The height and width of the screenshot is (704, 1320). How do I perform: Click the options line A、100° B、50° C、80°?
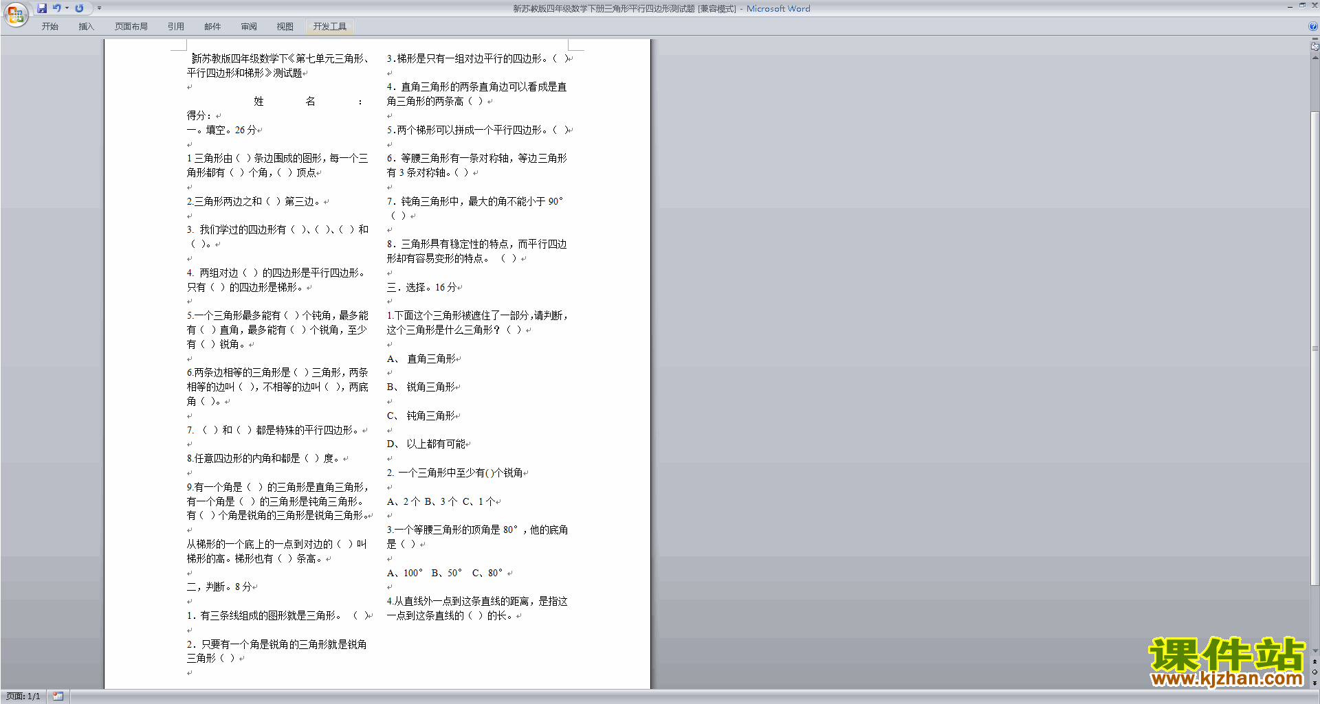point(445,573)
